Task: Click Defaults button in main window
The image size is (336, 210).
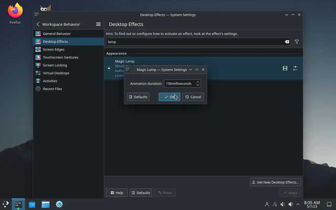Action: pos(141,193)
